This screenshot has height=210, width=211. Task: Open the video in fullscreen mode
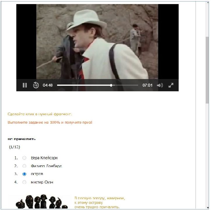(171, 85)
